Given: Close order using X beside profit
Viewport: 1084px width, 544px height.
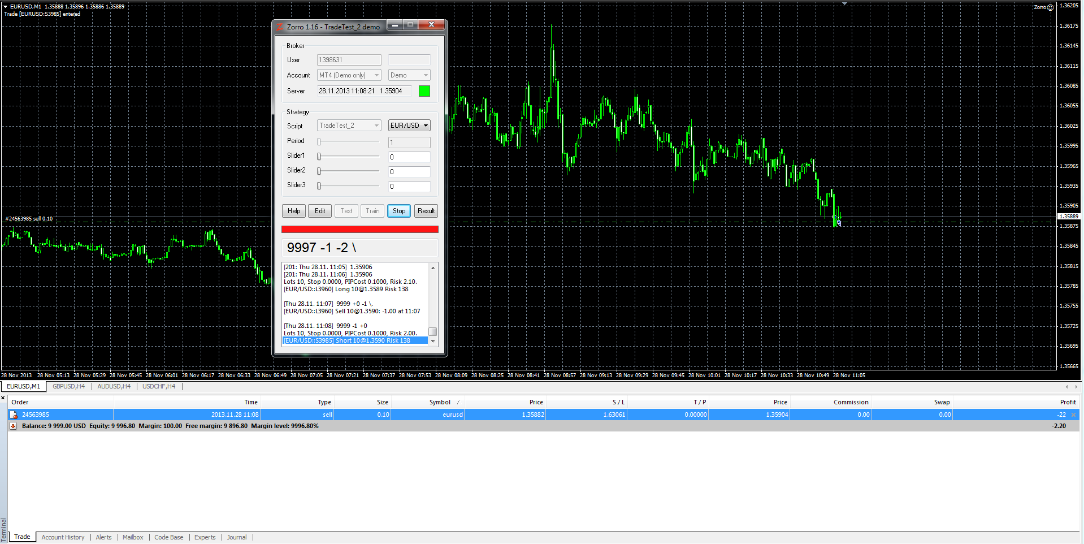Looking at the screenshot, I should (1074, 415).
